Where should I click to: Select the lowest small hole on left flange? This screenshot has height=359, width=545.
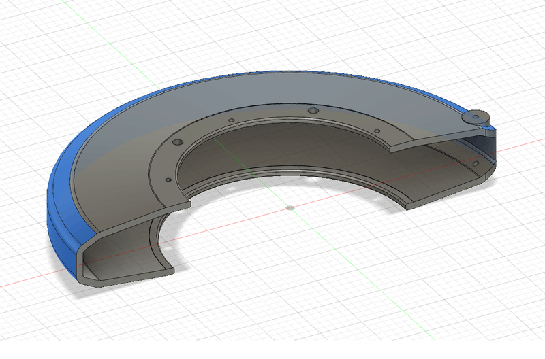click(167, 181)
